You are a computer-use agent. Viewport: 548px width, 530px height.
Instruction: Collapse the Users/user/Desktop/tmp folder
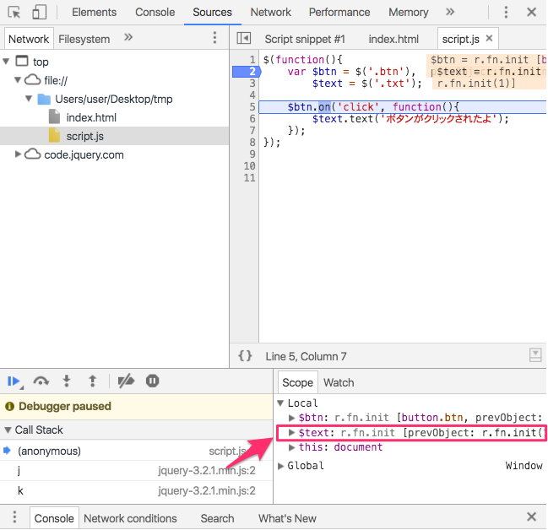(29, 99)
